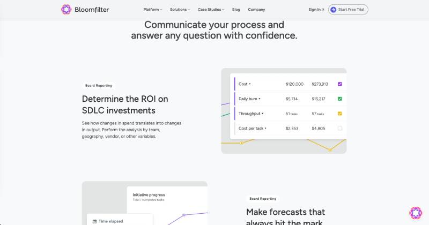Click the yellow data point on chart line

coord(241,143)
